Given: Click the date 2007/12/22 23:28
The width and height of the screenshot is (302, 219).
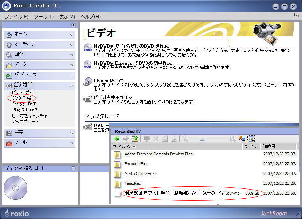Looking at the screenshot, I should pyautogui.click(x=280, y=183).
